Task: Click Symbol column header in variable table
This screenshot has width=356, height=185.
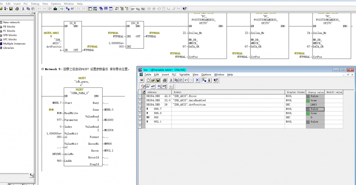Action: 228,92
